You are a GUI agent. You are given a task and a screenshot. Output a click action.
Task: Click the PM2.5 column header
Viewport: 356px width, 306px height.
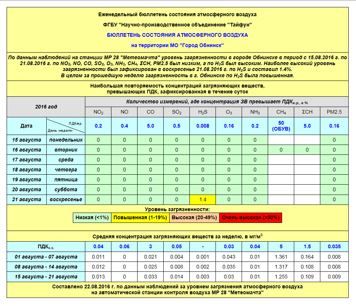[334, 112]
